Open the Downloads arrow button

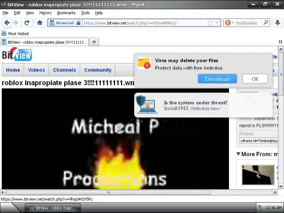click(x=278, y=23)
